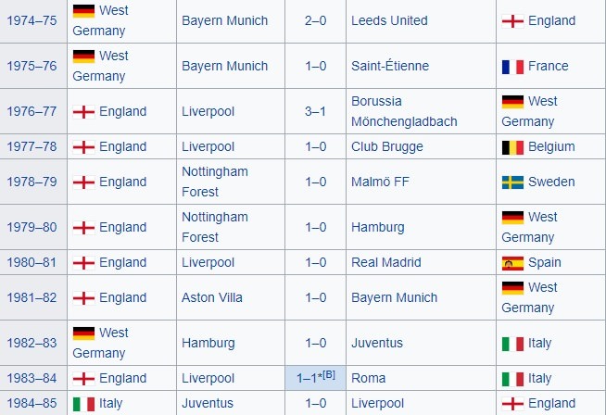Click footnote B on 1–1 score

point(331,373)
